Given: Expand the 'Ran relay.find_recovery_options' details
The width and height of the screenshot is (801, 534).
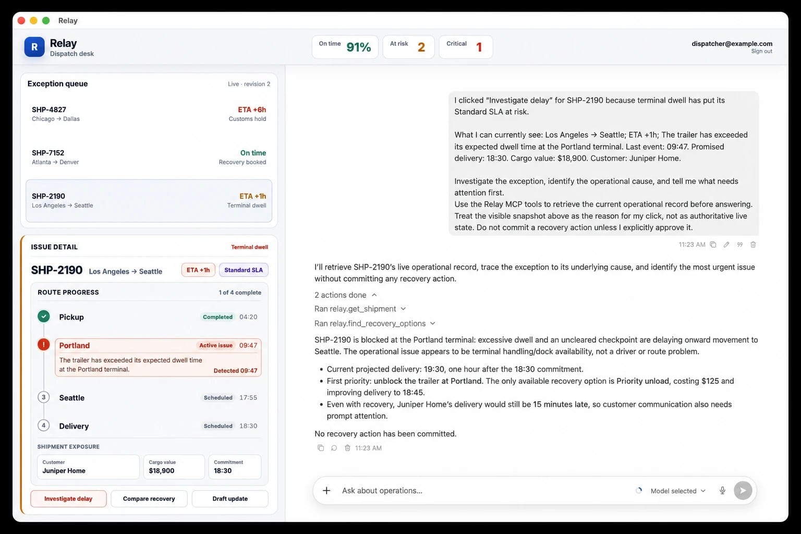Looking at the screenshot, I should point(374,323).
